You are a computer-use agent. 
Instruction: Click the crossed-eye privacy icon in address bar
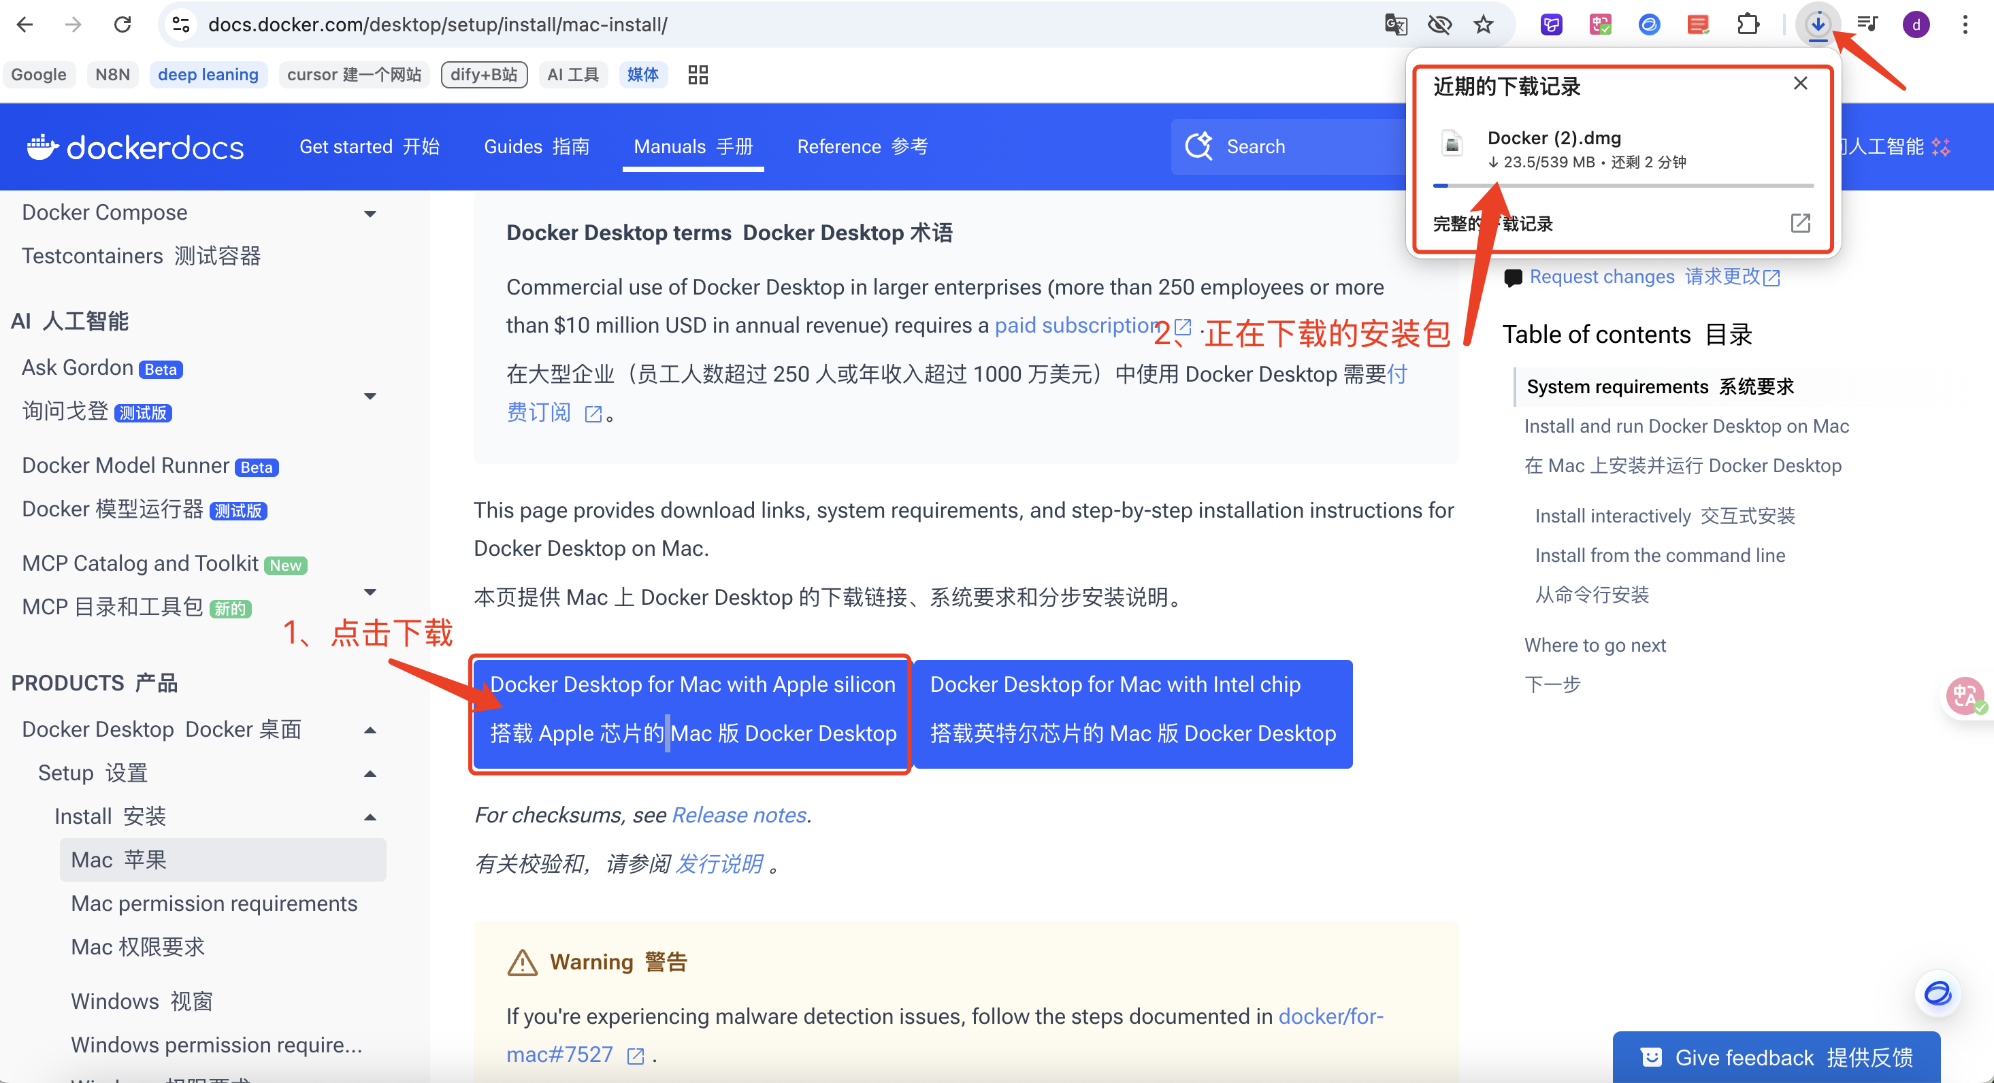(1440, 24)
